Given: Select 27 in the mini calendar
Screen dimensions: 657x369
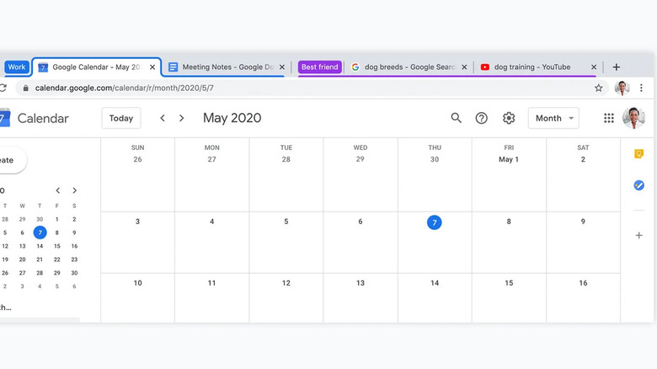Looking at the screenshot, I should (22, 273).
